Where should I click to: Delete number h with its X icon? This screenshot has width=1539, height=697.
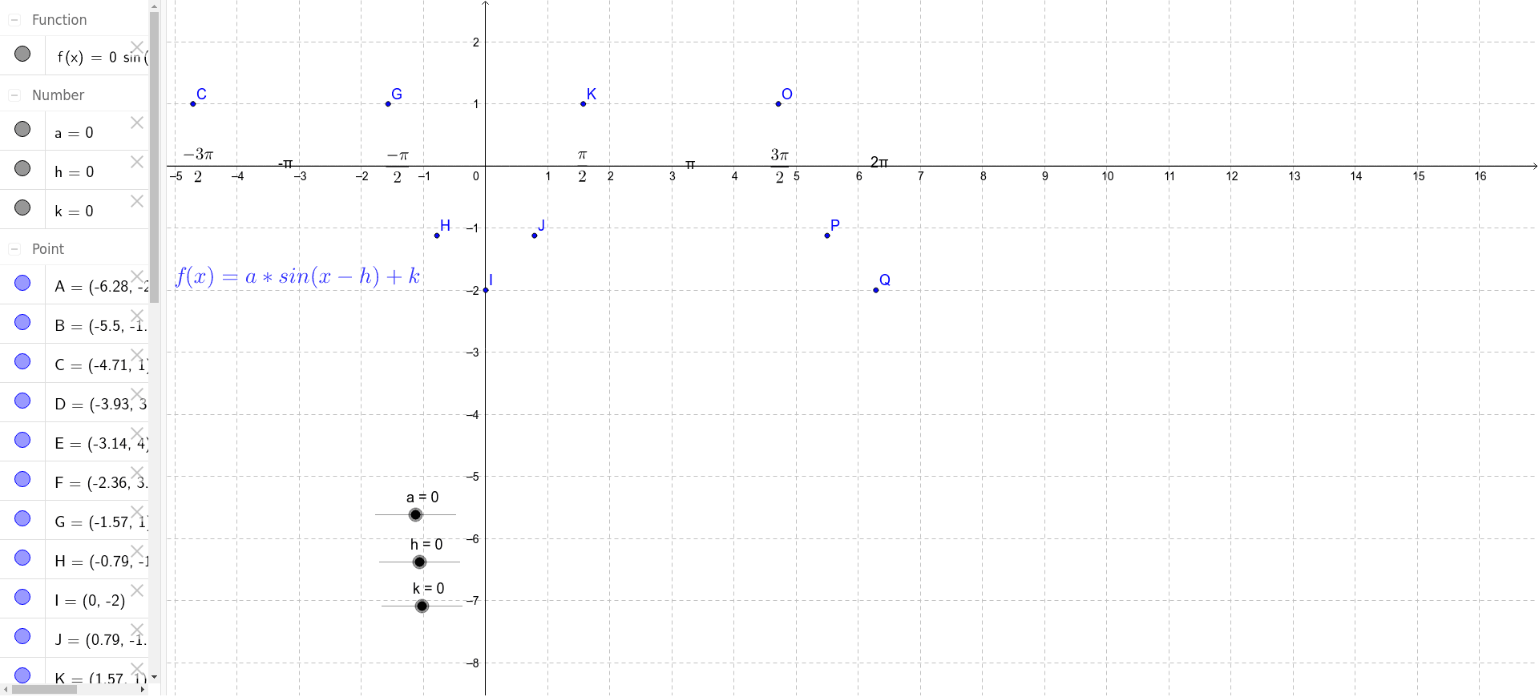coord(137,162)
